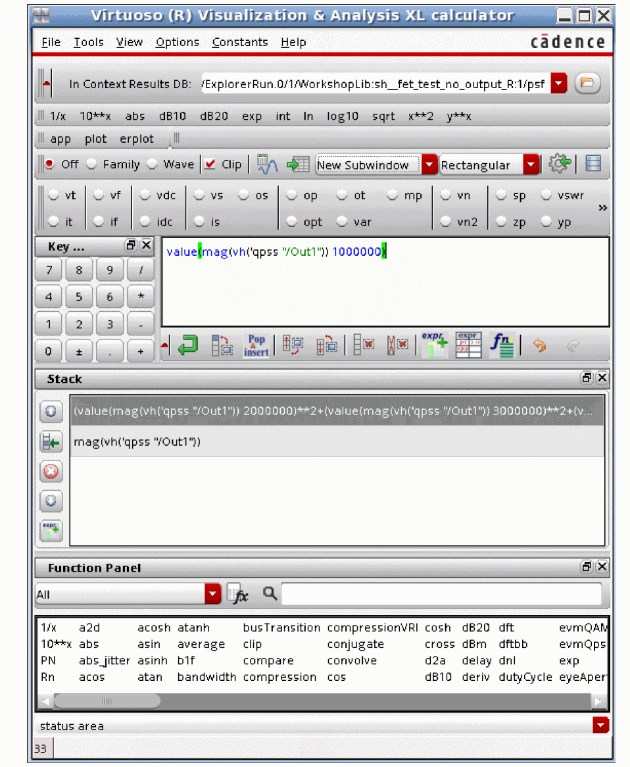Image resolution: width=630 pixels, height=767 pixels.
Task: Expand more selection options chevron
Action: (602, 208)
